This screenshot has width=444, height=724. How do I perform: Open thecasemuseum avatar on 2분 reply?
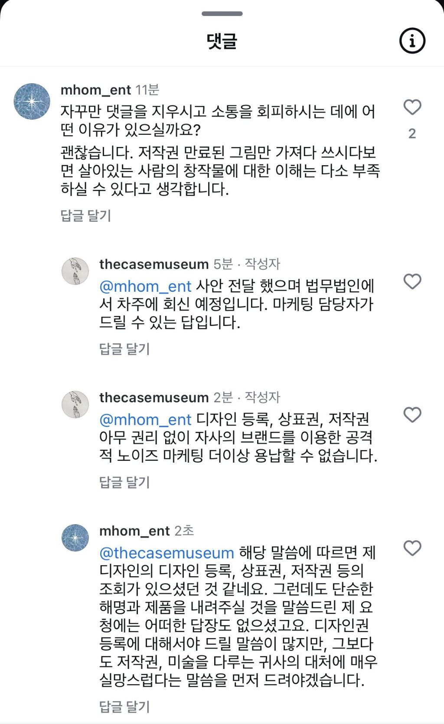(75, 404)
